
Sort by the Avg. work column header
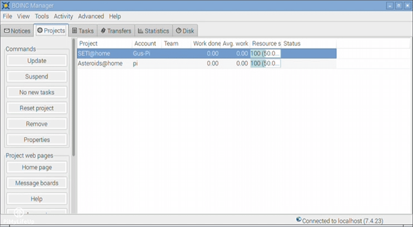(236, 43)
